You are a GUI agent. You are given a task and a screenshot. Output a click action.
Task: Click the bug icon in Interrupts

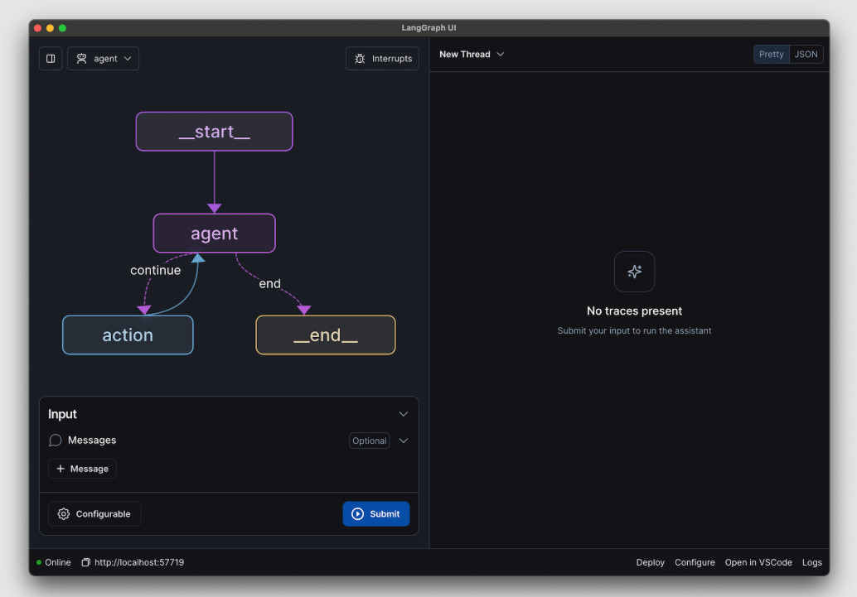360,59
